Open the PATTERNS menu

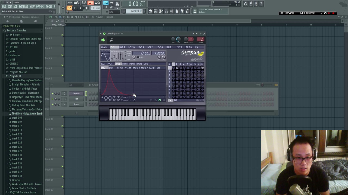coord(24,6)
